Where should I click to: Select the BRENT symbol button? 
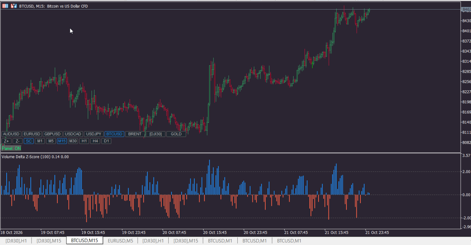135,134
